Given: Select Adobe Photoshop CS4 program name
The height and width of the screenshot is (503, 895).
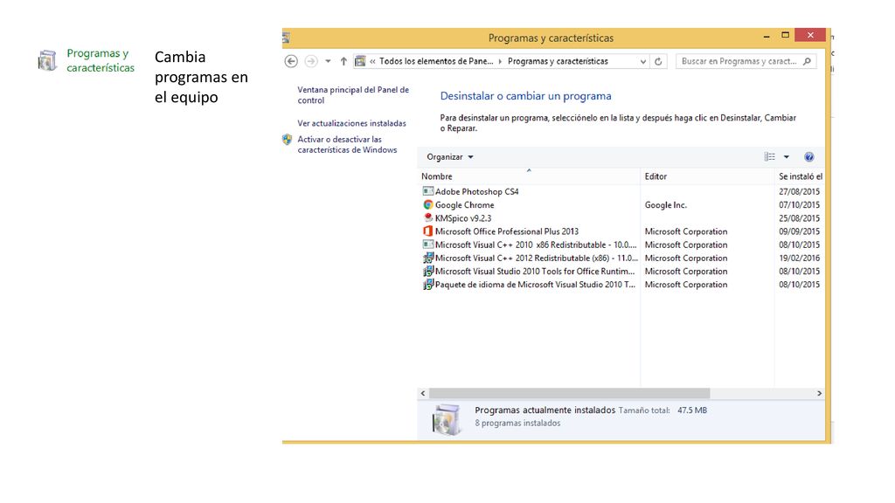Looking at the screenshot, I should pos(476,191).
